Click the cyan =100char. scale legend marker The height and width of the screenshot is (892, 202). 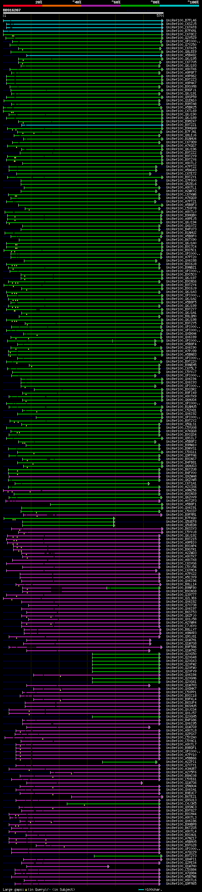click(141, 889)
